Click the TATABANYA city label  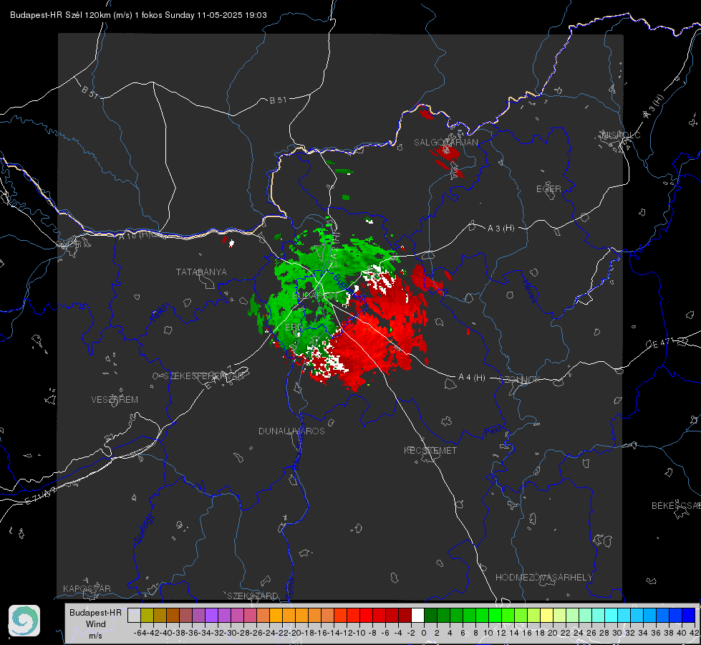click(x=201, y=272)
